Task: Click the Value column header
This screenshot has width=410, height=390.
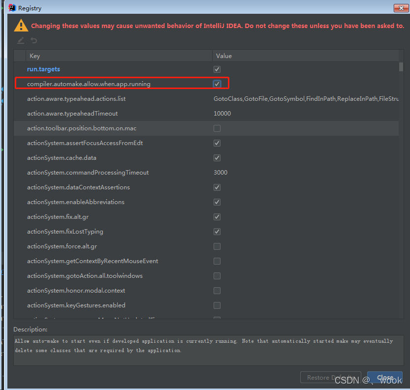Action: click(305, 56)
